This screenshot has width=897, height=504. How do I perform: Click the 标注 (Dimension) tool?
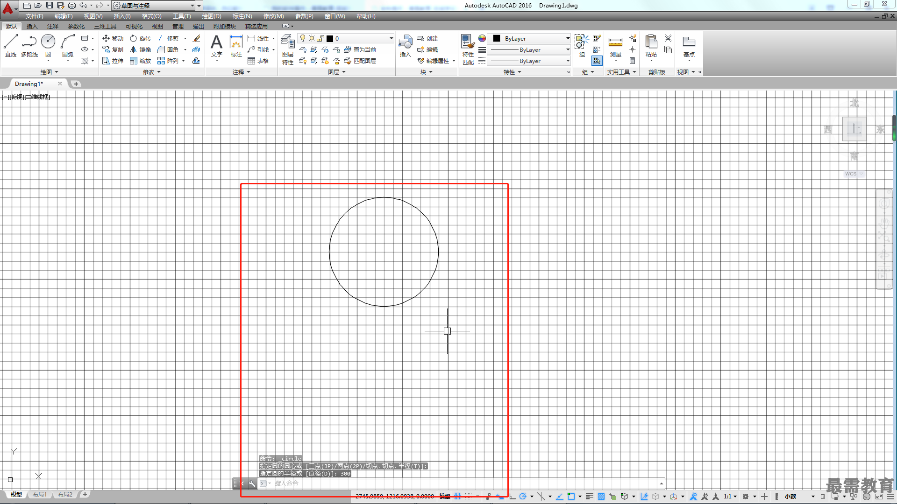point(236,46)
